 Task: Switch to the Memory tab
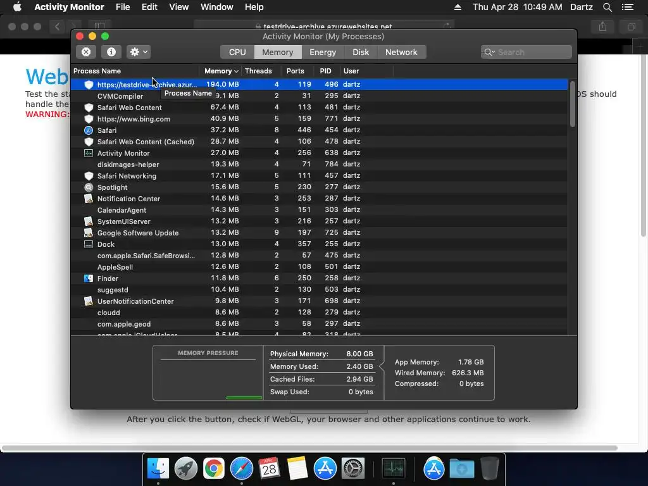tap(278, 52)
